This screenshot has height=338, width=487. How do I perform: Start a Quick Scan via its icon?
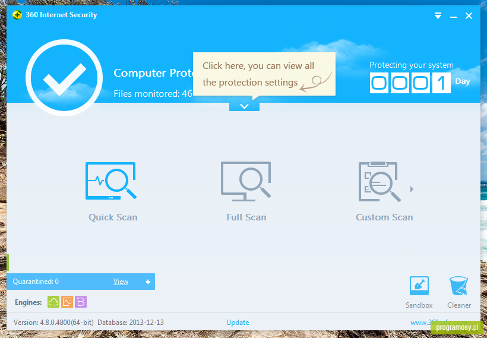pyautogui.click(x=111, y=181)
